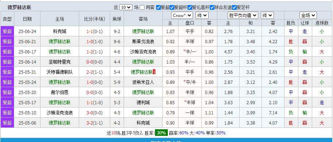The width and height of the screenshot is (333, 142).
Task: Click the 比分(半场) column header
Action: click(94, 19)
